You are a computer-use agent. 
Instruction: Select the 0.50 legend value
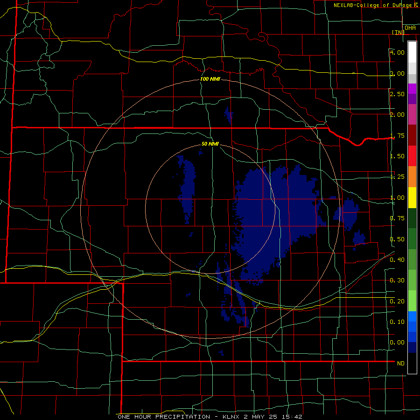tap(397, 239)
